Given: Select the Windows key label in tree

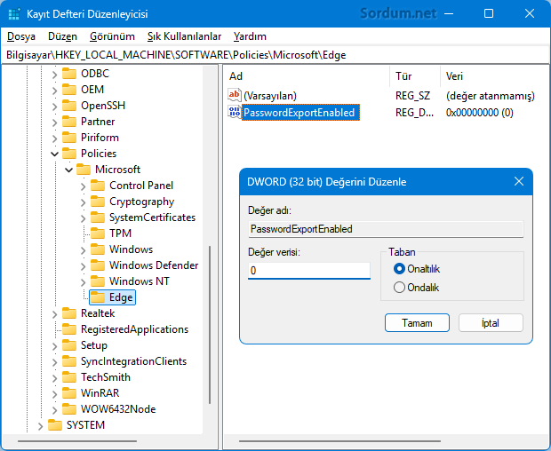Looking at the screenshot, I should (131, 249).
